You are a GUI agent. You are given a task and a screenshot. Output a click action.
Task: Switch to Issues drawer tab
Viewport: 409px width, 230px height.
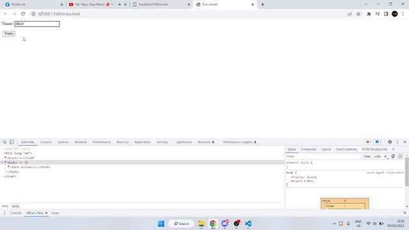click(55, 213)
